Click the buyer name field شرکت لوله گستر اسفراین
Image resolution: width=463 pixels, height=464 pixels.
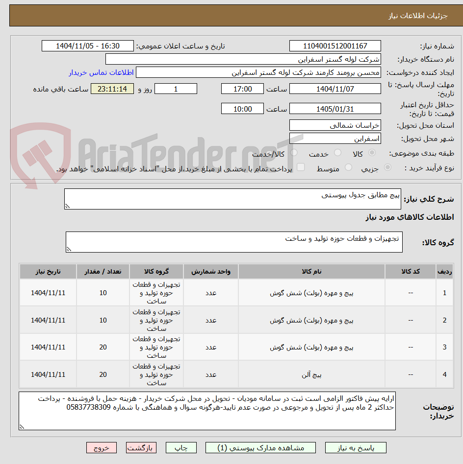[x=243, y=59]
